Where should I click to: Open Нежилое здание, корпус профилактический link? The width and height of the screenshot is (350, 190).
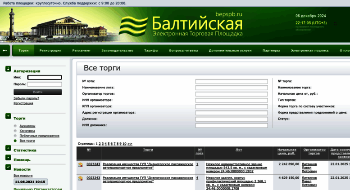236,183
